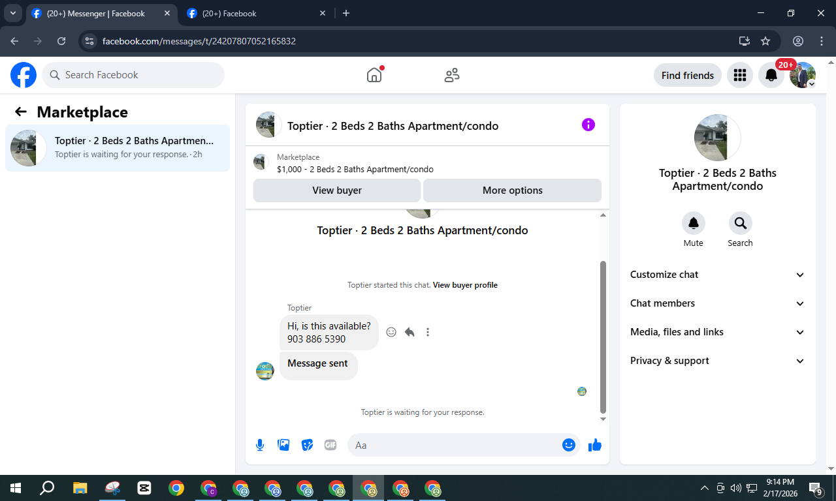Image resolution: width=836 pixels, height=501 pixels.
Task: Search in conversation magnifier icon
Action: tap(741, 223)
